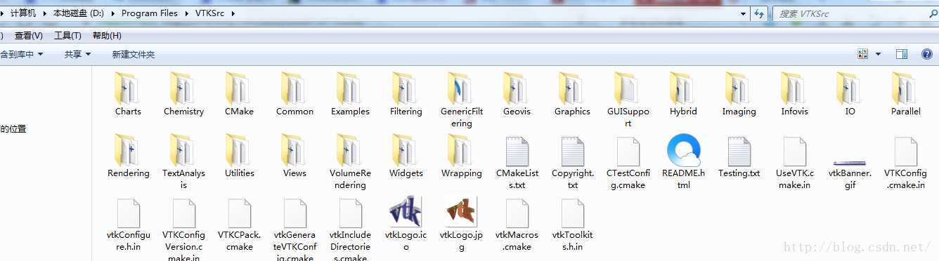Screen dimensions: 939x261
Task: Open the 工具(T) menu
Action: (x=67, y=36)
